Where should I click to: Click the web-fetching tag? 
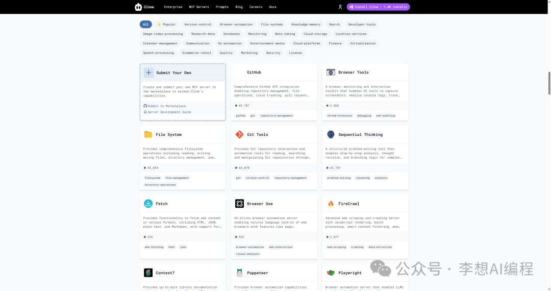tap(154, 247)
